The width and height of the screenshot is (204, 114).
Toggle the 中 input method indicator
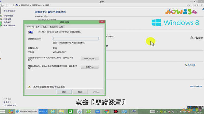184,111
